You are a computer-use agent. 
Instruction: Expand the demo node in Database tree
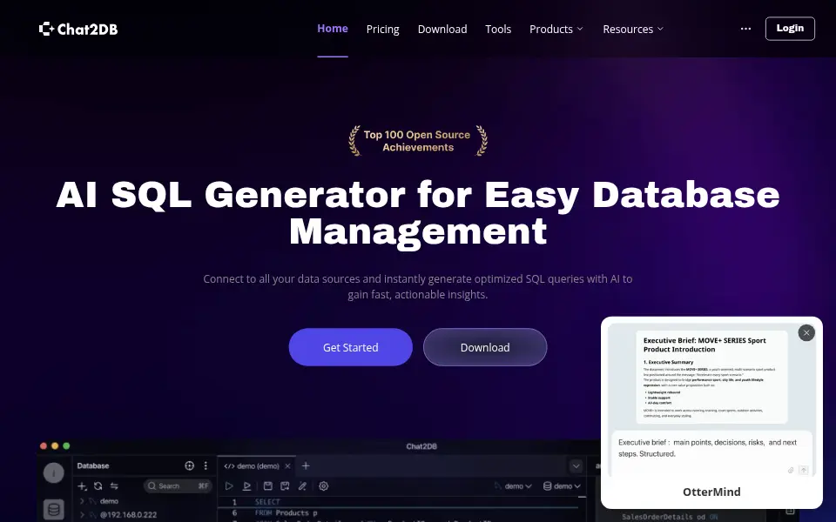(82, 501)
